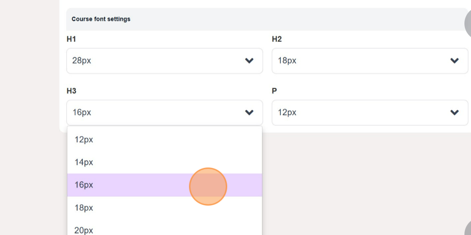Click the P dropdown chevron arrow
This screenshot has height=235, width=471.
coord(454,112)
